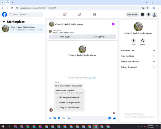Open the Friends icon in top navigation
The height and width of the screenshot is (129, 161).
[x=80, y=15]
